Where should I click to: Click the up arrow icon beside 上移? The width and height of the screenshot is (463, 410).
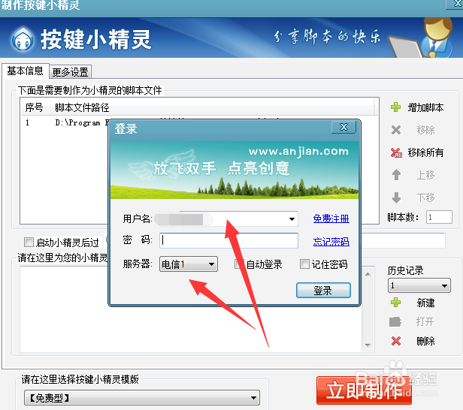coord(396,175)
